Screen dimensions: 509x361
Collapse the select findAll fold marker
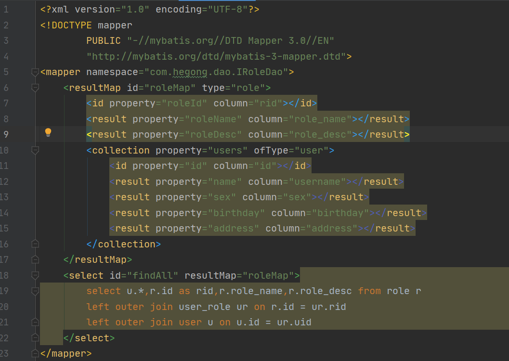(x=35, y=275)
